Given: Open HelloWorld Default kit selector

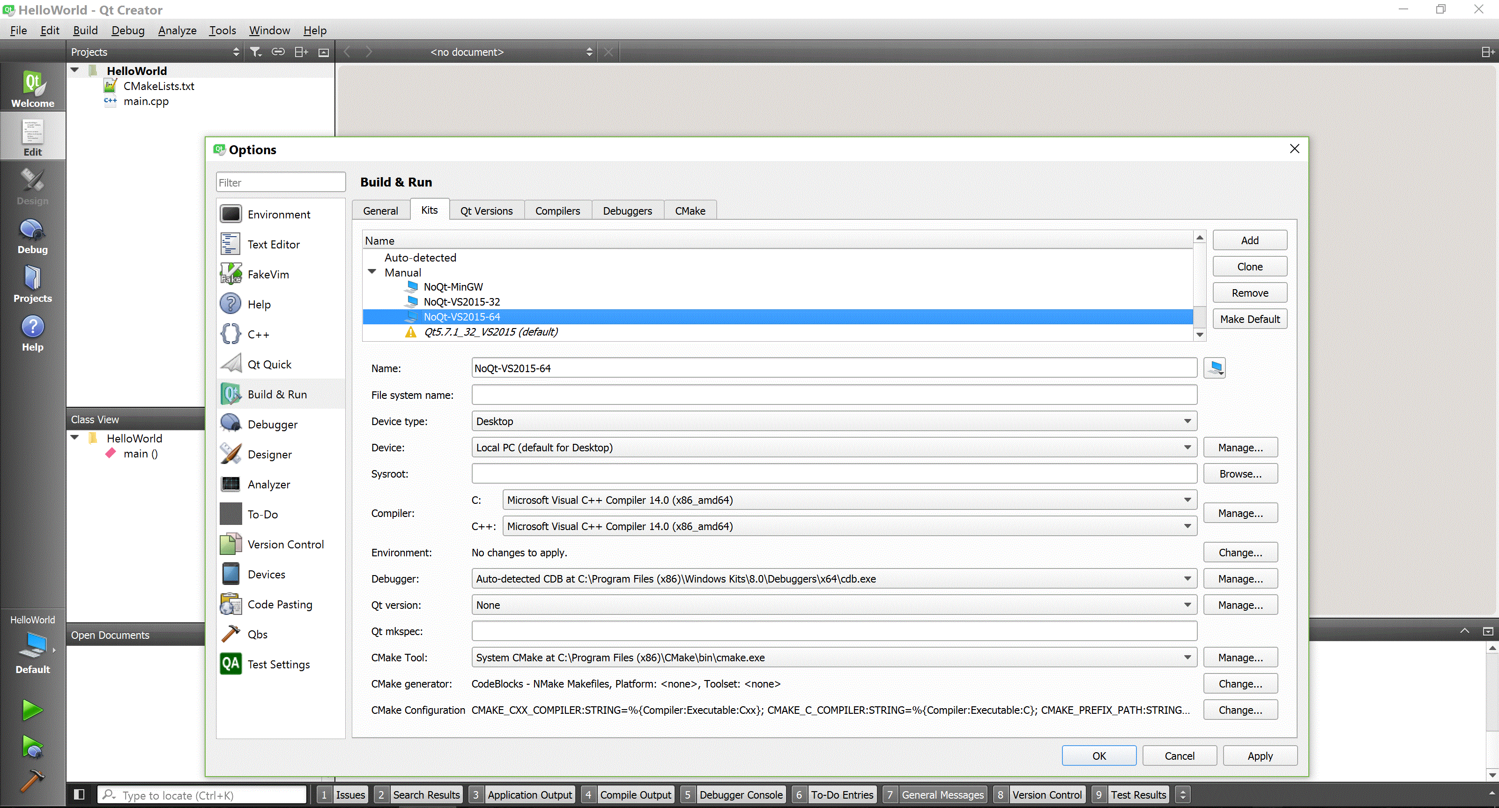Looking at the screenshot, I should point(33,644).
